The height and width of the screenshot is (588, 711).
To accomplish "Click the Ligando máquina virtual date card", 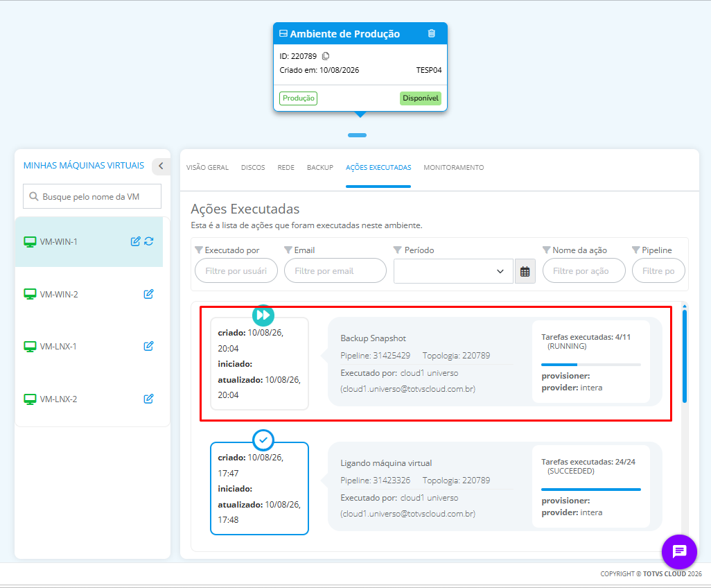I will pyautogui.click(x=259, y=489).
